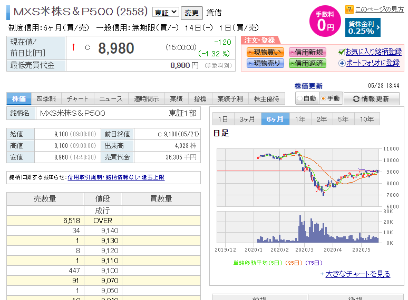Switch to the 株価 tab
This screenshot has width=408, height=300.
[x=19, y=99]
